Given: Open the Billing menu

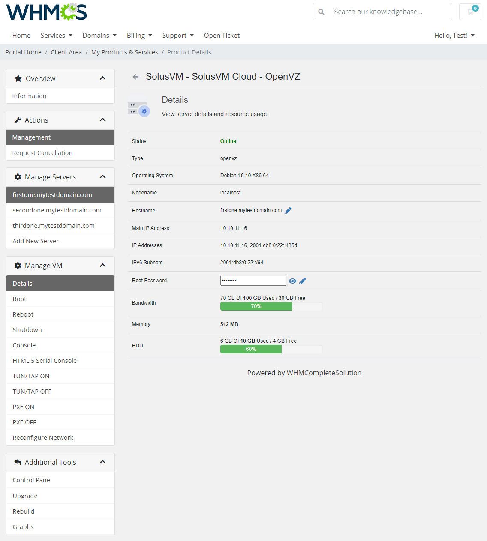Looking at the screenshot, I should pos(139,36).
